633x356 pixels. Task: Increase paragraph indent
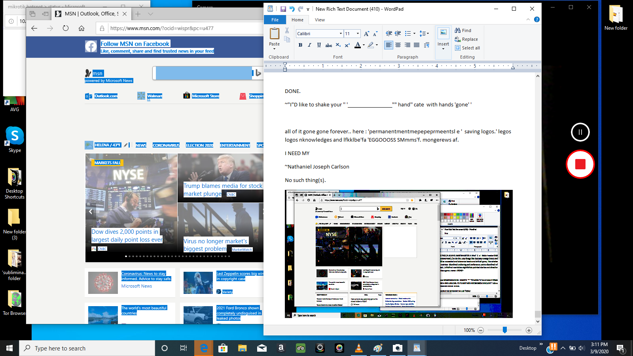pyautogui.click(x=398, y=34)
